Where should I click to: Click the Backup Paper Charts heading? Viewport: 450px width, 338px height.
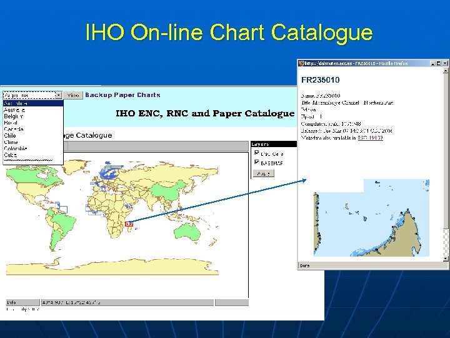coord(122,95)
